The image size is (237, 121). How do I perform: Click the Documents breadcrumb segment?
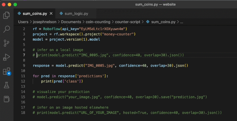pyautogui.click(x=71, y=22)
